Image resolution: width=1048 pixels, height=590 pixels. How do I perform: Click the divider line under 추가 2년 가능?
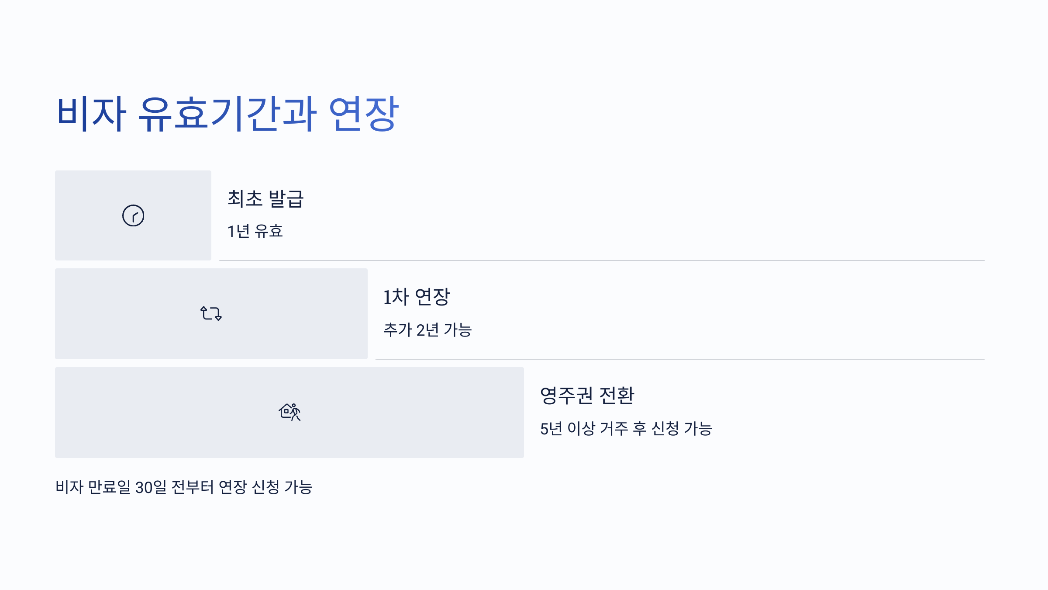680,359
